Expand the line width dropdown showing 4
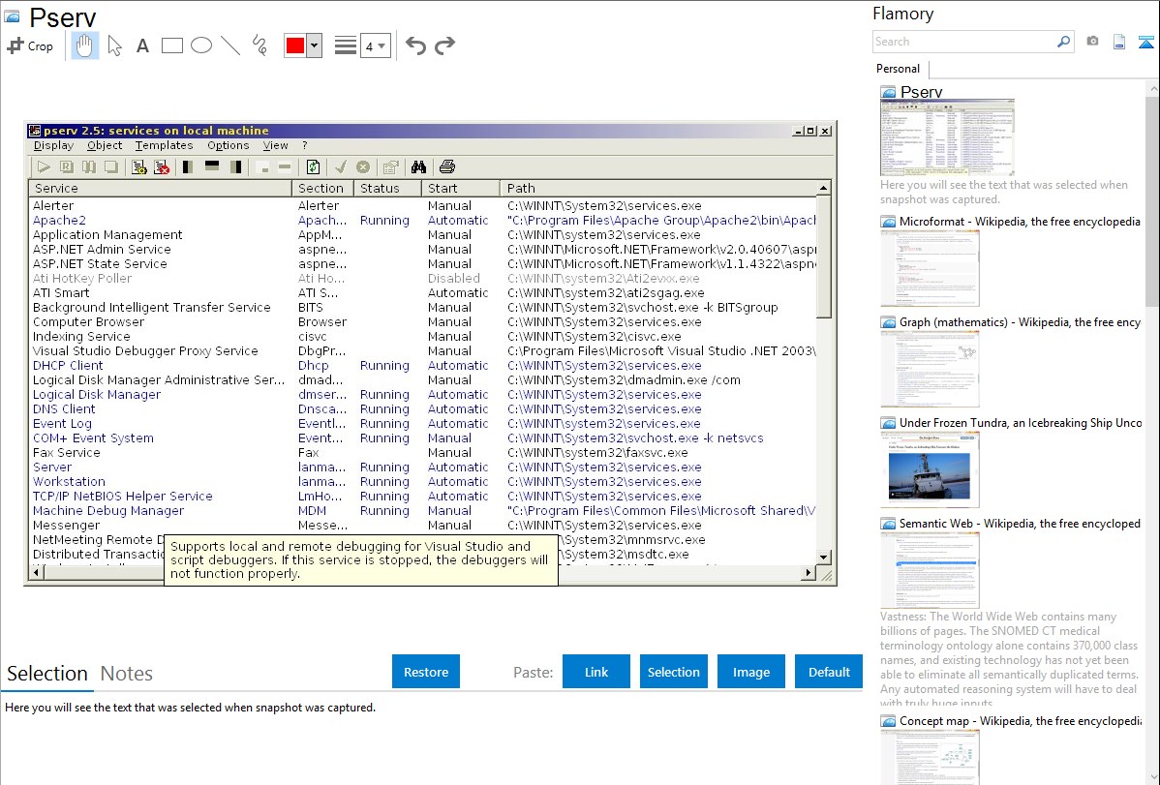Screen dimensions: 1160x785 click(375, 45)
